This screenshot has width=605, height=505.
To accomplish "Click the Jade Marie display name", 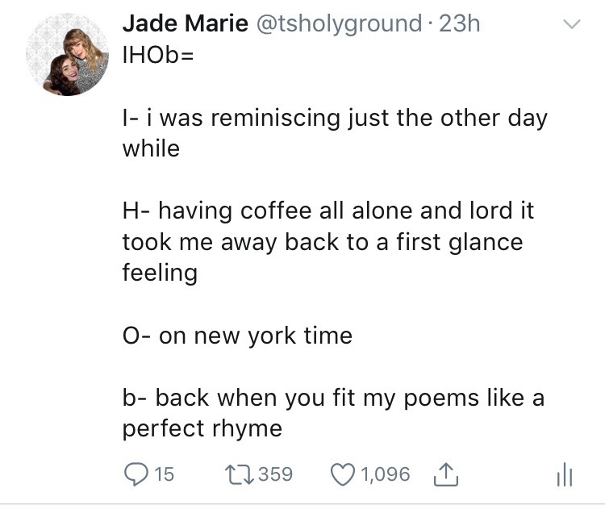I will [185, 24].
